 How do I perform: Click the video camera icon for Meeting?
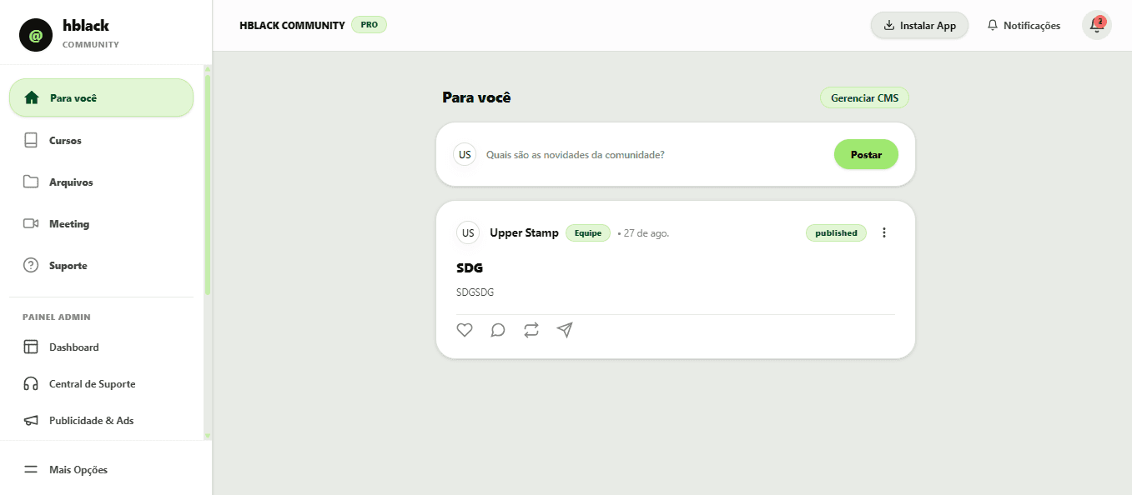[31, 223]
